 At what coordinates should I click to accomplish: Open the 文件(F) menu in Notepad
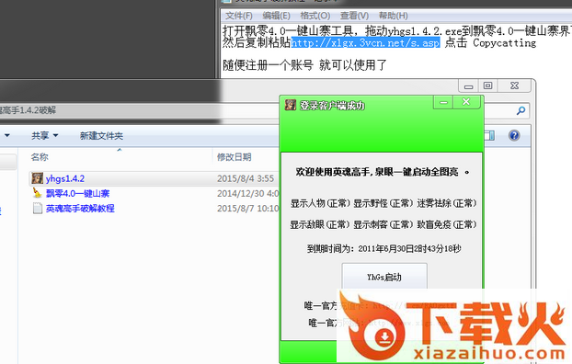pyautogui.click(x=239, y=16)
